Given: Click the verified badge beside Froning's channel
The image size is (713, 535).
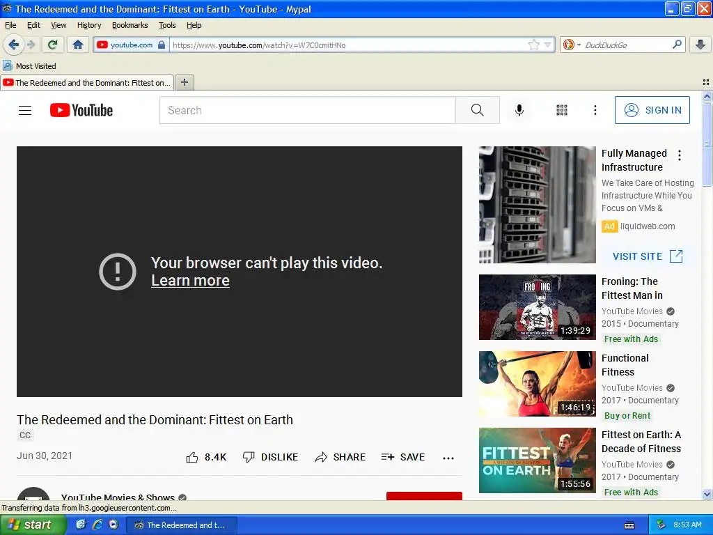Looking at the screenshot, I should pos(671,311).
